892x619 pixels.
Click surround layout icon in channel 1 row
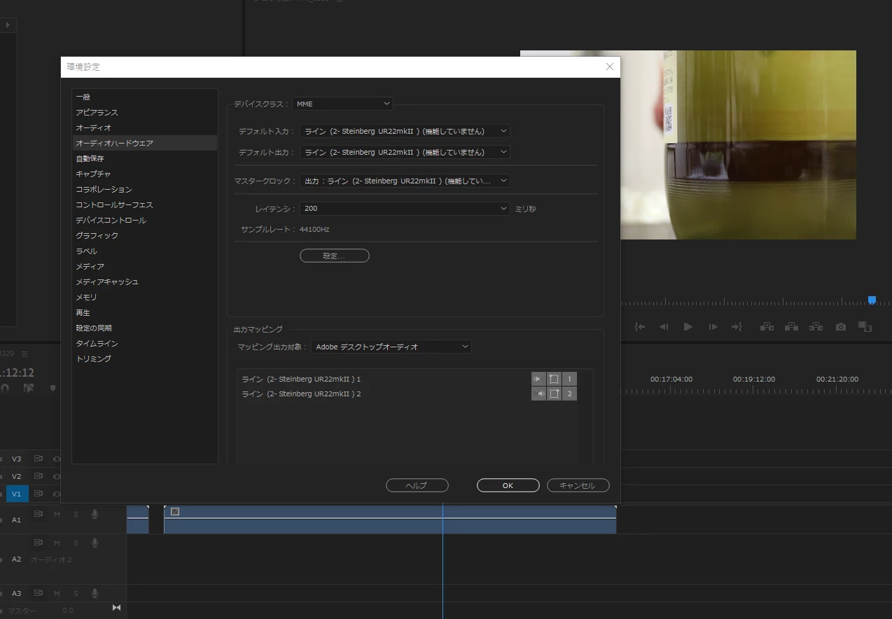[x=554, y=379]
